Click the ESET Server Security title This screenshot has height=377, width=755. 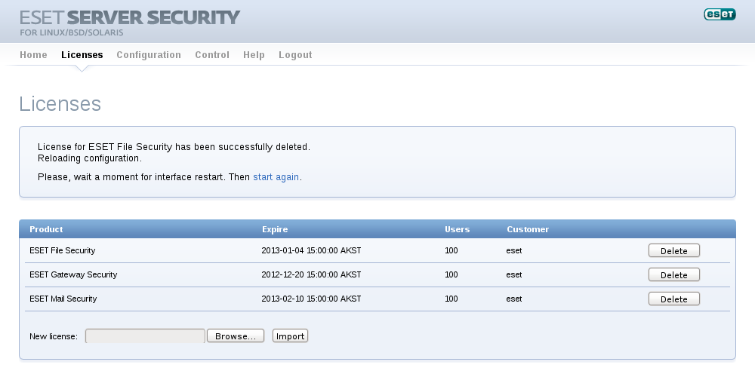point(130,17)
